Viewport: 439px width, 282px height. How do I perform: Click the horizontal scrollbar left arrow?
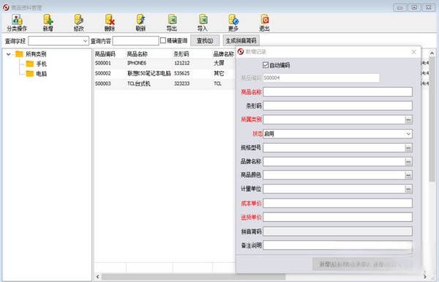coord(97,277)
